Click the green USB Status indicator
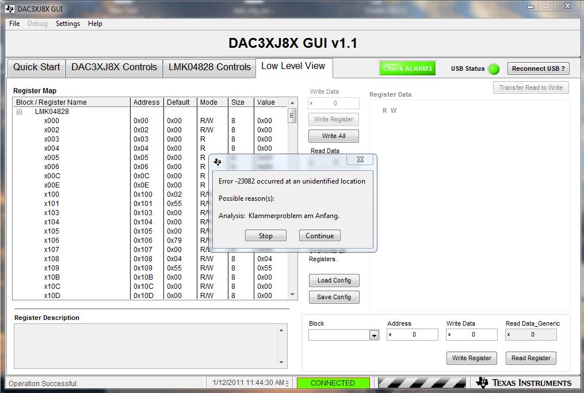584x393 pixels. click(x=494, y=69)
